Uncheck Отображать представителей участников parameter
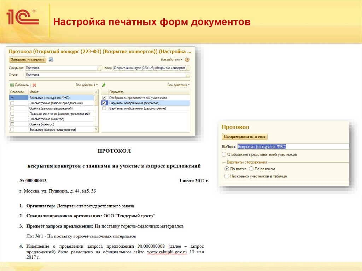This screenshot has height=271, width=362. click(104, 98)
